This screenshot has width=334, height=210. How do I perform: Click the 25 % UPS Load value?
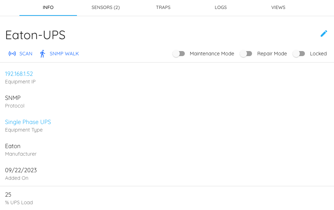click(x=8, y=195)
